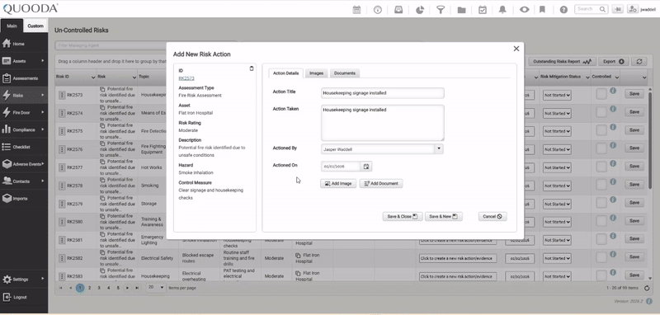Screen dimensions: 660x315
Task: Switch to the Images tab
Action: [316, 73]
